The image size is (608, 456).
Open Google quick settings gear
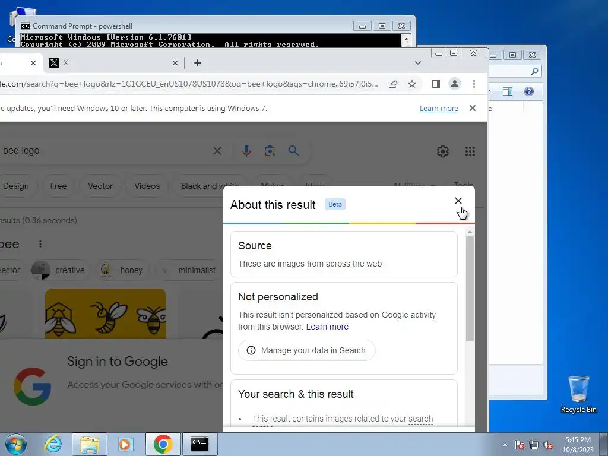tap(443, 151)
